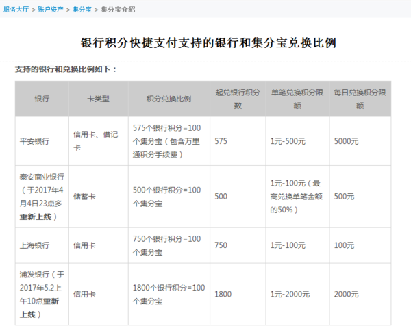Go to 账户资产 breadcrumb link
Image resolution: width=411 pixels, height=333 pixels.
coord(51,10)
